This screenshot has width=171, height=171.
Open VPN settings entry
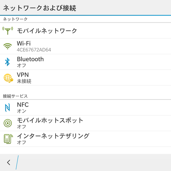[85, 78]
